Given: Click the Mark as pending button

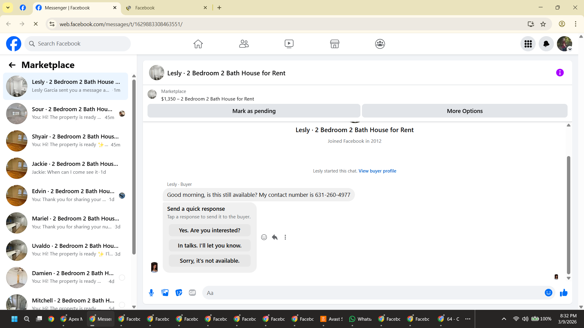Looking at the screenshot, I should pos(254,111).
